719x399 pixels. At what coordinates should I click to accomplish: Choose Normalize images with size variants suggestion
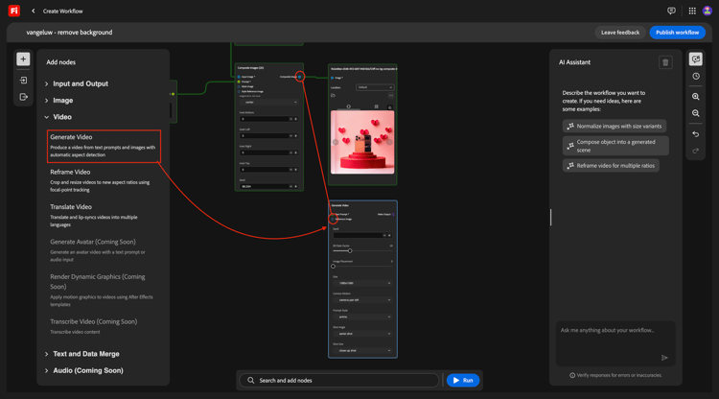point(615,126)
